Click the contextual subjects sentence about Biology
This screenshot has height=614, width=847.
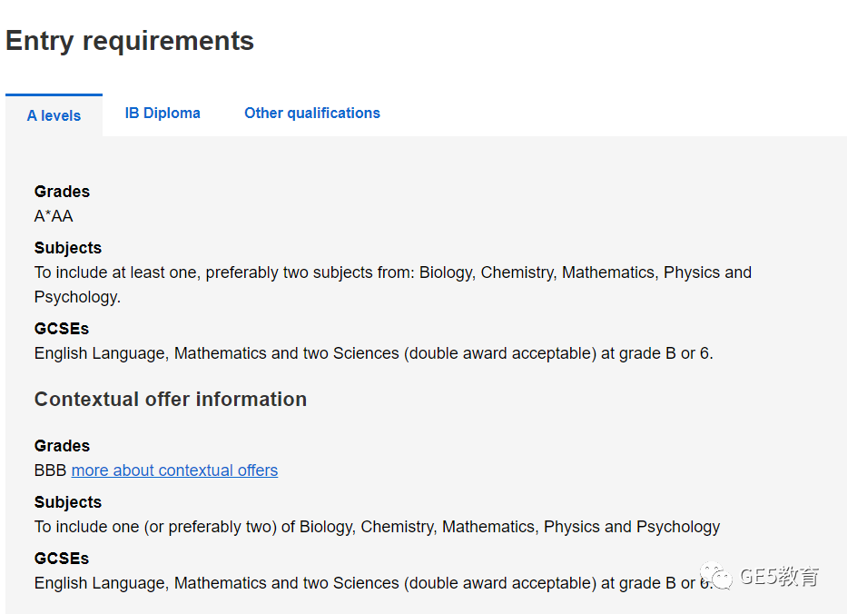pyautogui.click(x=377, y=527)
